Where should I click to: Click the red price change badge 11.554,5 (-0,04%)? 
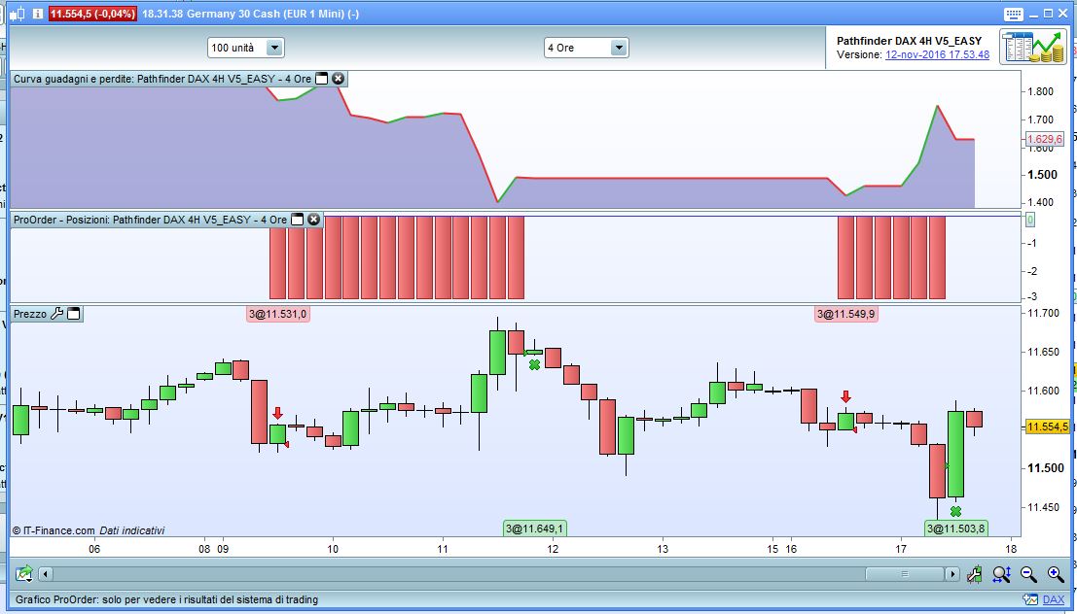[x=92, y=14]
